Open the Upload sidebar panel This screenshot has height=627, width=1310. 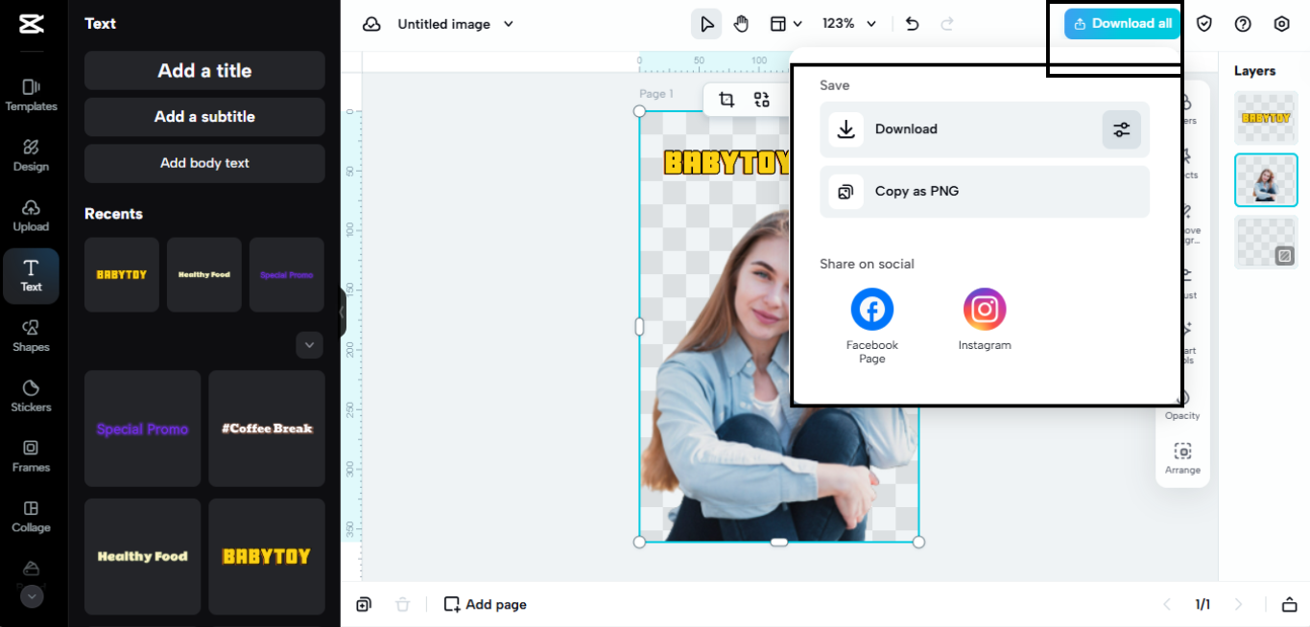click(x=32, y=216)
